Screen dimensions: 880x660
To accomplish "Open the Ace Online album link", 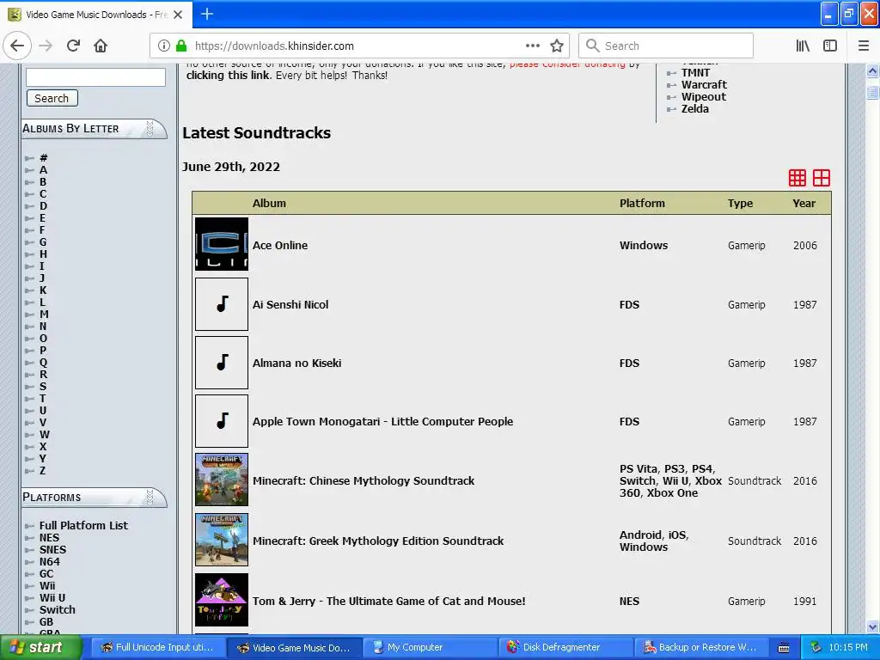I will click(280, 245).
